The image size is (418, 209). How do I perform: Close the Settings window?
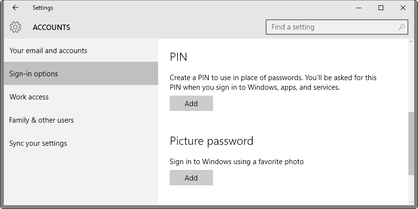(x=403, y=8)
